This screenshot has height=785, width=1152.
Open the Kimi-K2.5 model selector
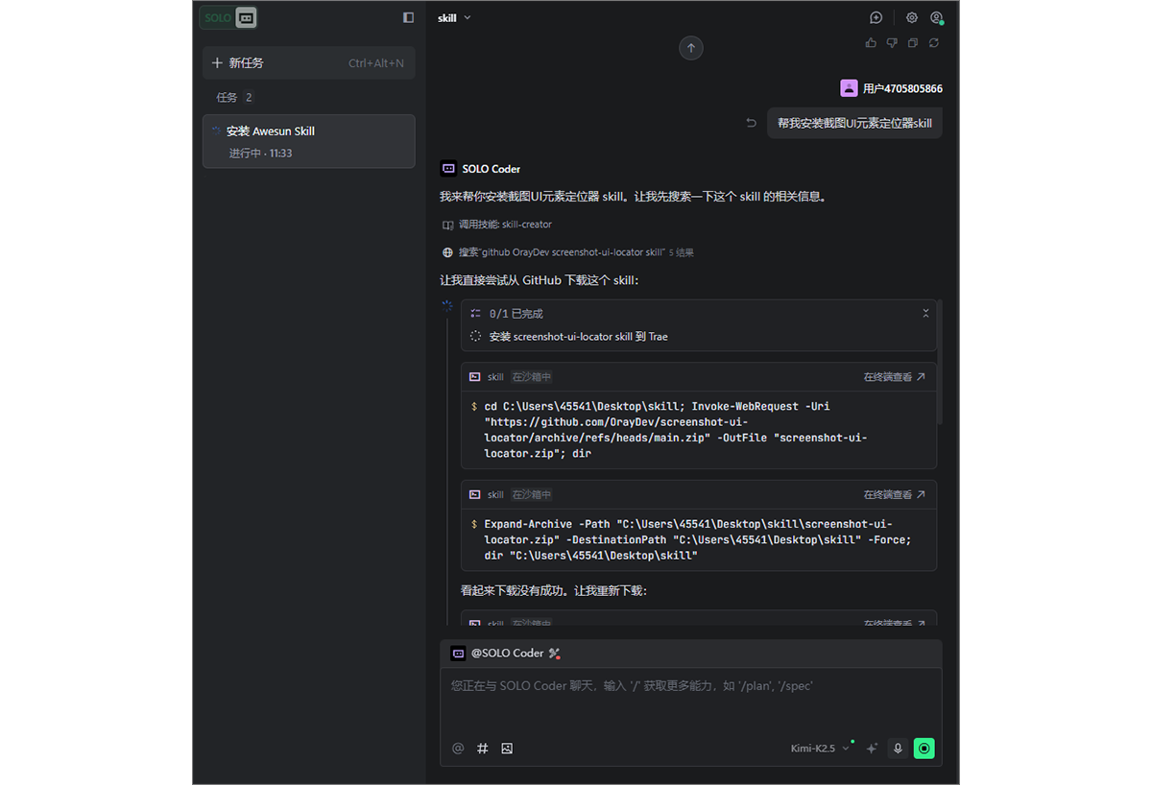pos(815,748)
